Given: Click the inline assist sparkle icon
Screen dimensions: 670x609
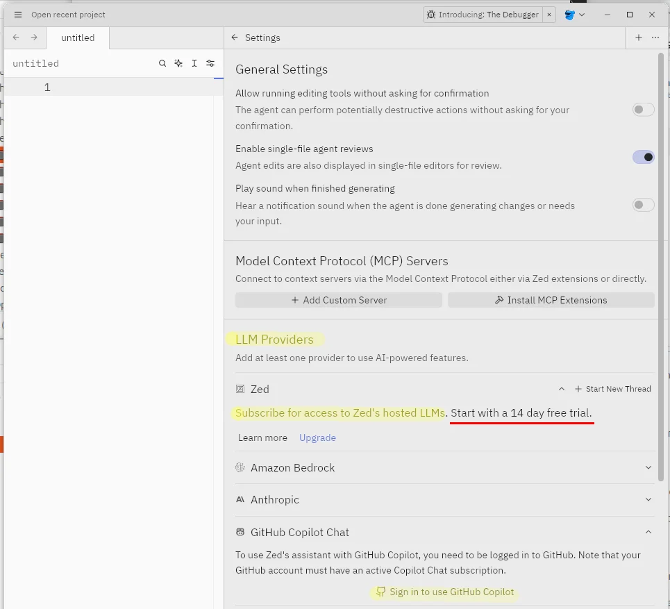Looking at the screenshot, I should (x=178, y=63).
